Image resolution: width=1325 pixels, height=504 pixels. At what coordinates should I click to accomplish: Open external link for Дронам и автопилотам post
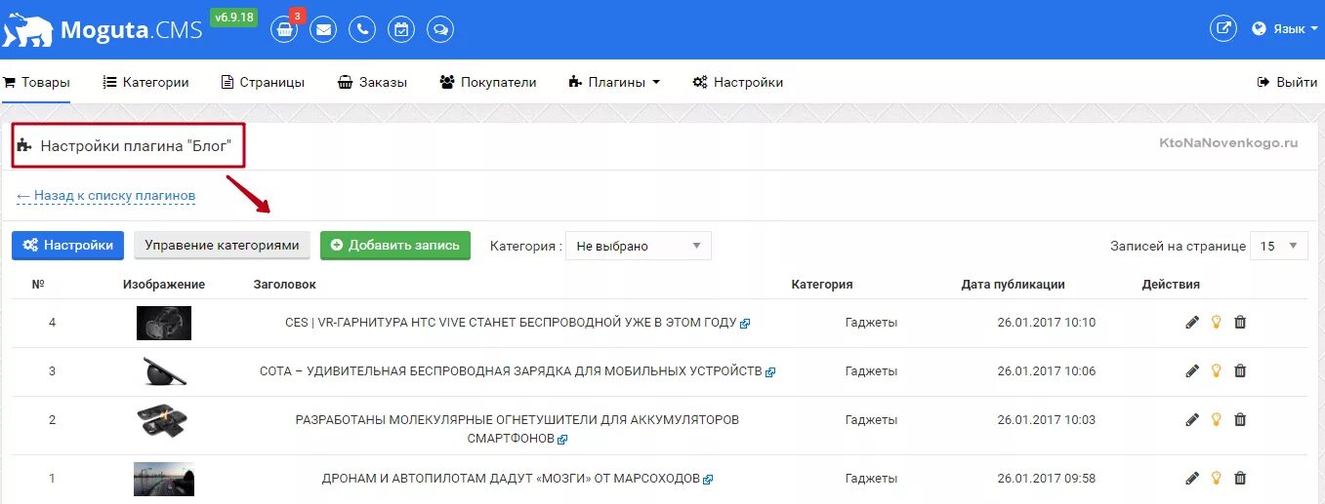click(x=708, y=480)
